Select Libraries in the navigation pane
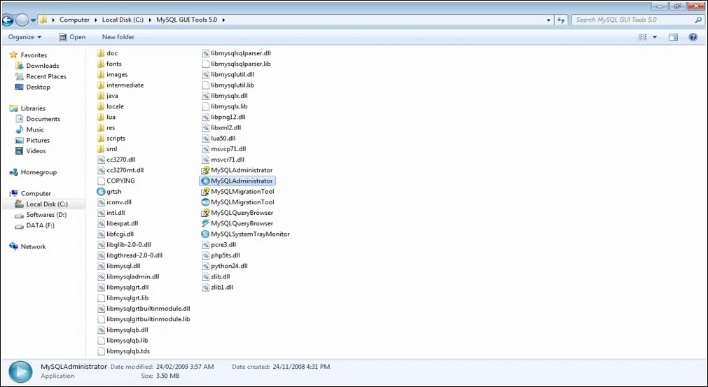 [27, 108]
